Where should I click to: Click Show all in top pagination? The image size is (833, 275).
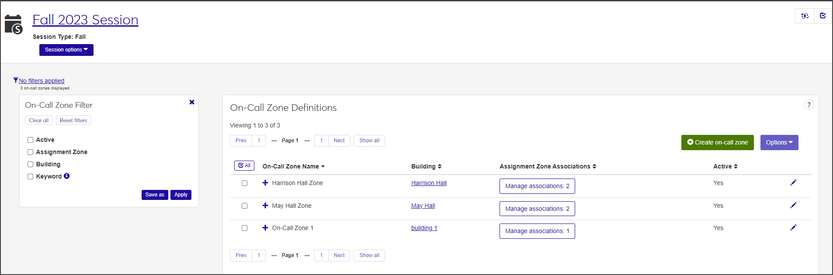tap(369, 141)
